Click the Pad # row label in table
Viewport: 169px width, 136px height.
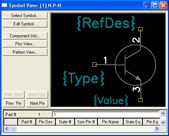[x=11, y=114]
